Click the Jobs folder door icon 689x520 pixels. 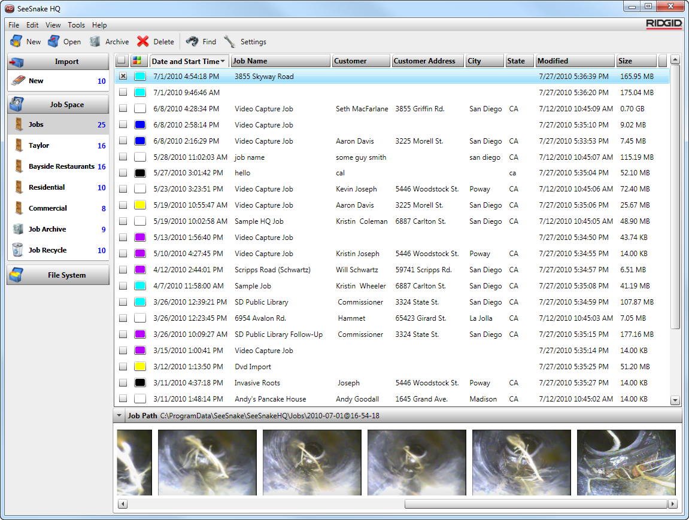click(x=19, y=124)
